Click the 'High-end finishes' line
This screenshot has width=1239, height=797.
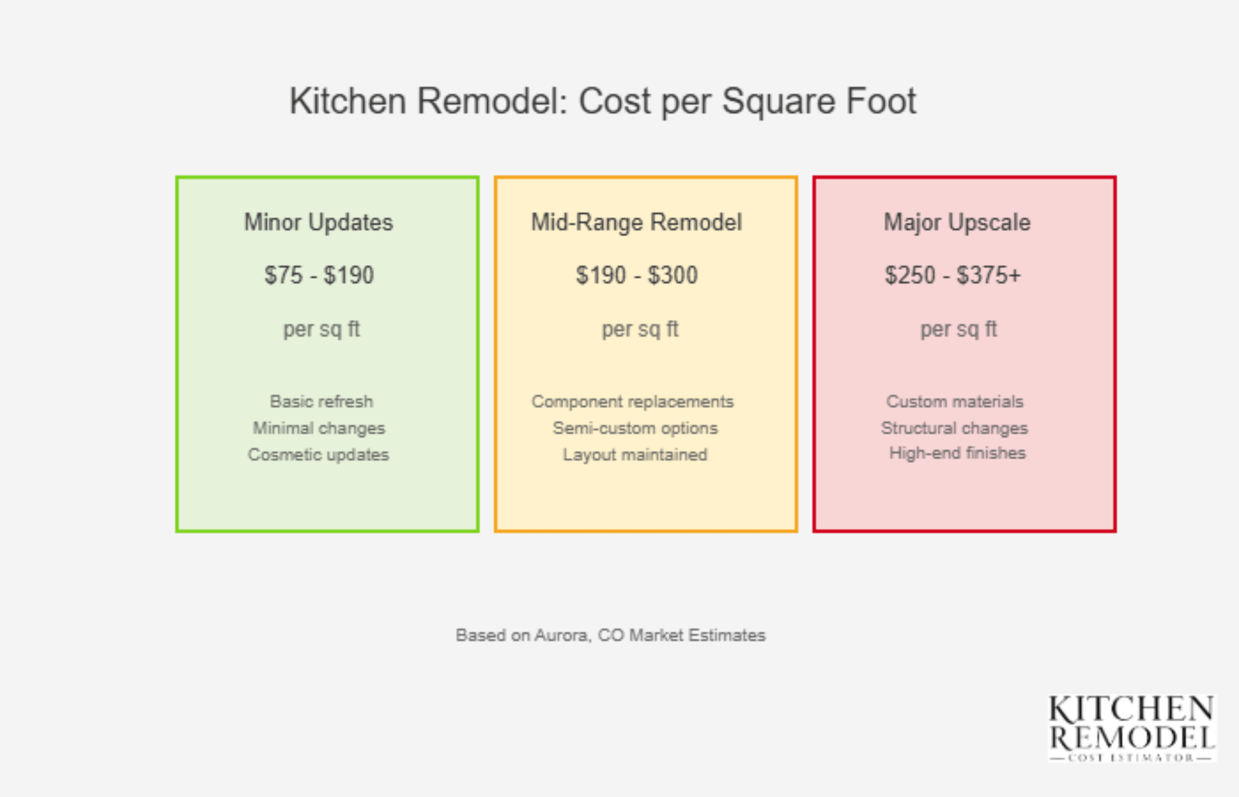pyautogui.click(x=957, y=453)
